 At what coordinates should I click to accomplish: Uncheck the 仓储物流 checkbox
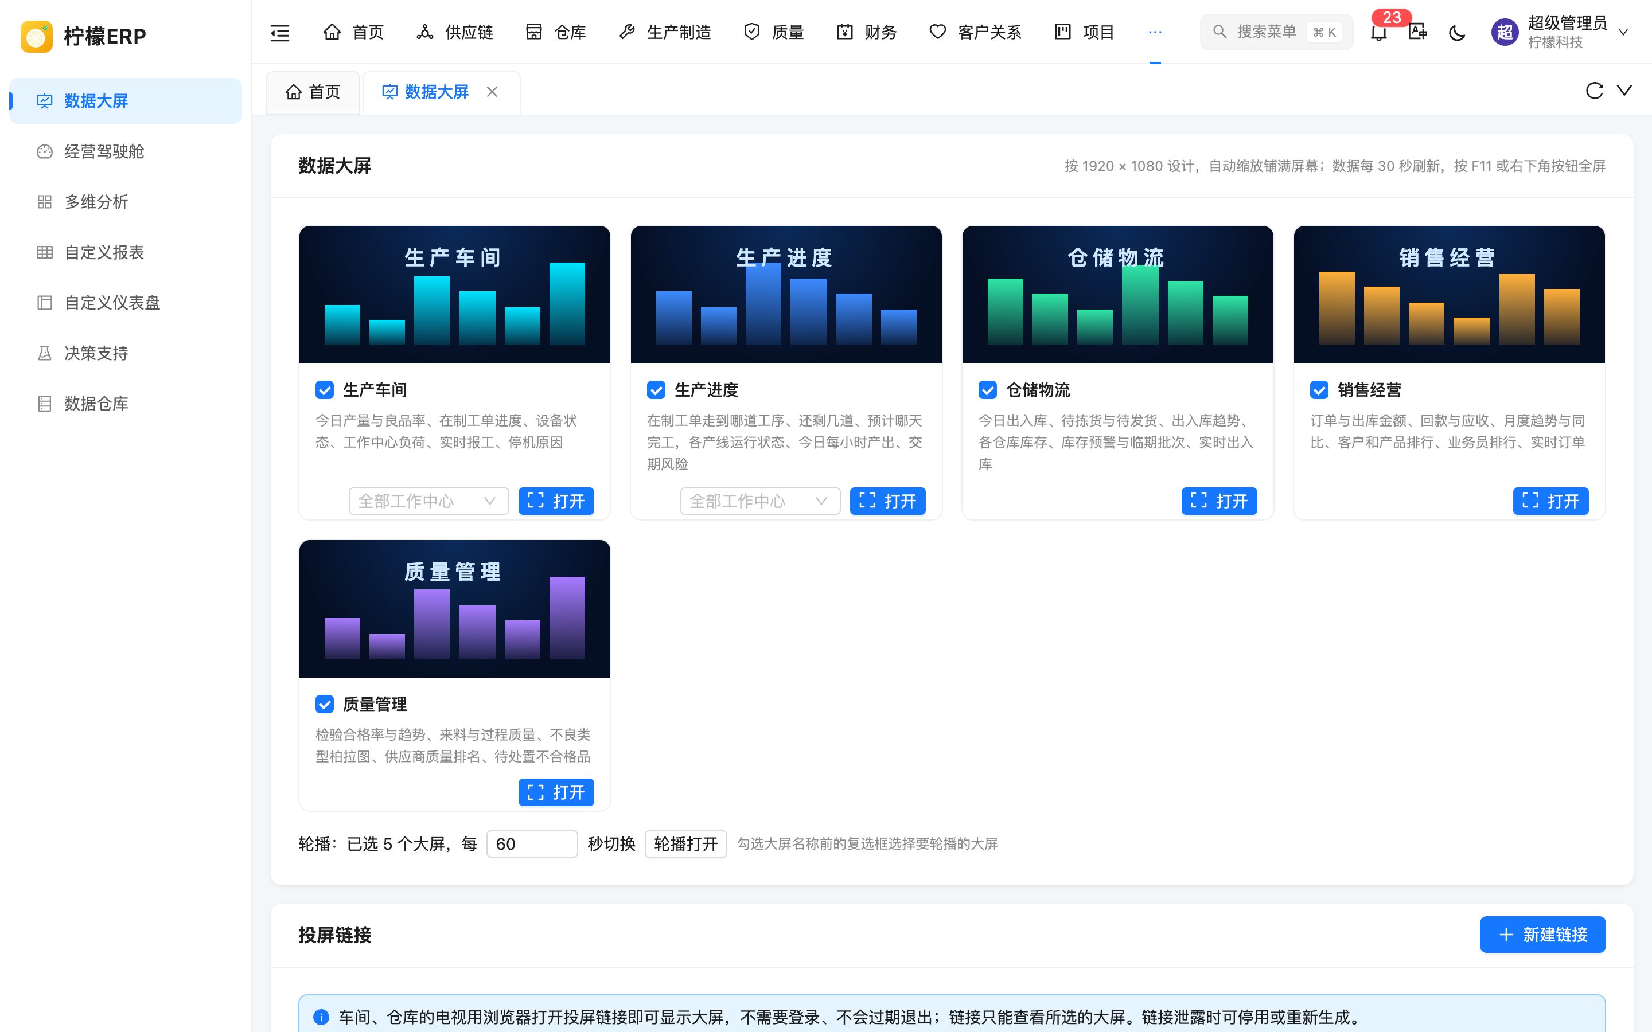tap(988, 390)
